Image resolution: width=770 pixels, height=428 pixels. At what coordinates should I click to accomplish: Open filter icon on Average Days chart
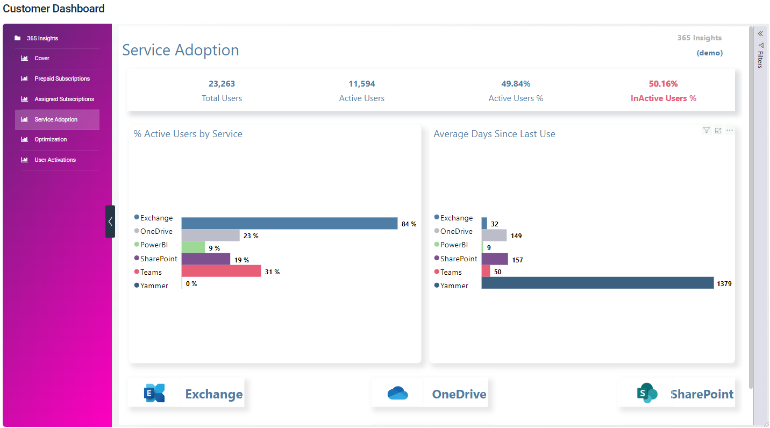coord(707,130)
